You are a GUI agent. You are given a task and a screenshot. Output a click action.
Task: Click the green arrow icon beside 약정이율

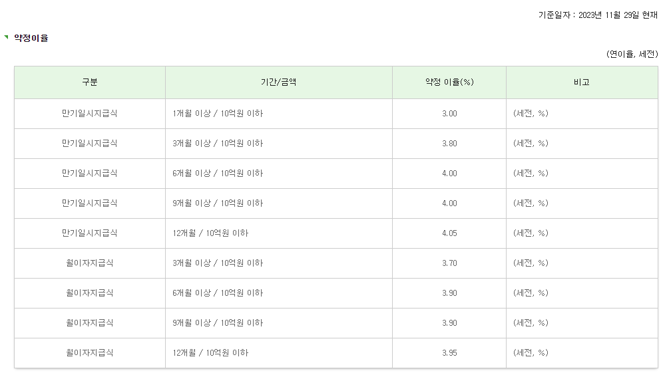[6, 37]
